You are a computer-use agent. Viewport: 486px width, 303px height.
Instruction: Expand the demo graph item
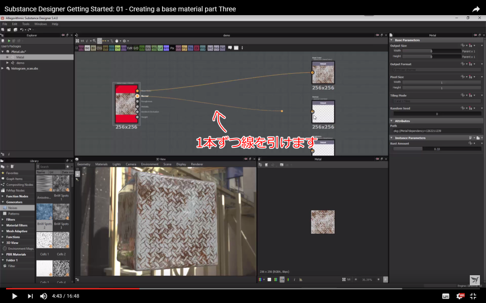(8, 63)
